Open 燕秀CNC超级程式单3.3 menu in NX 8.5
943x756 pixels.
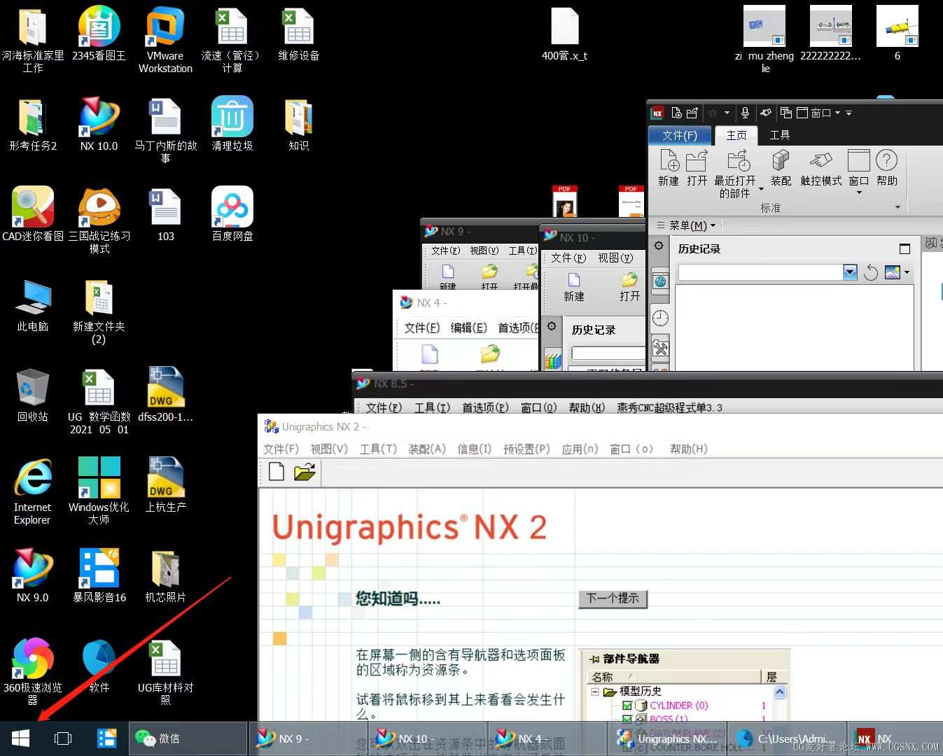[x=669, y=407]
